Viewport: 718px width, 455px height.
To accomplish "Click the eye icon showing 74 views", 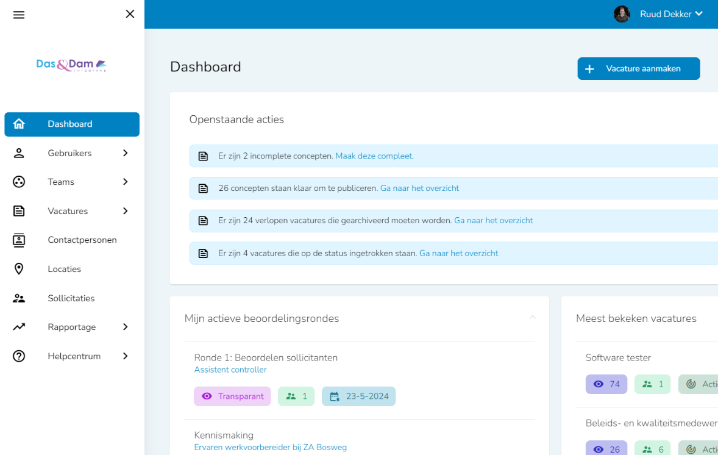I will pyautogui.click(x=598, y=384).
